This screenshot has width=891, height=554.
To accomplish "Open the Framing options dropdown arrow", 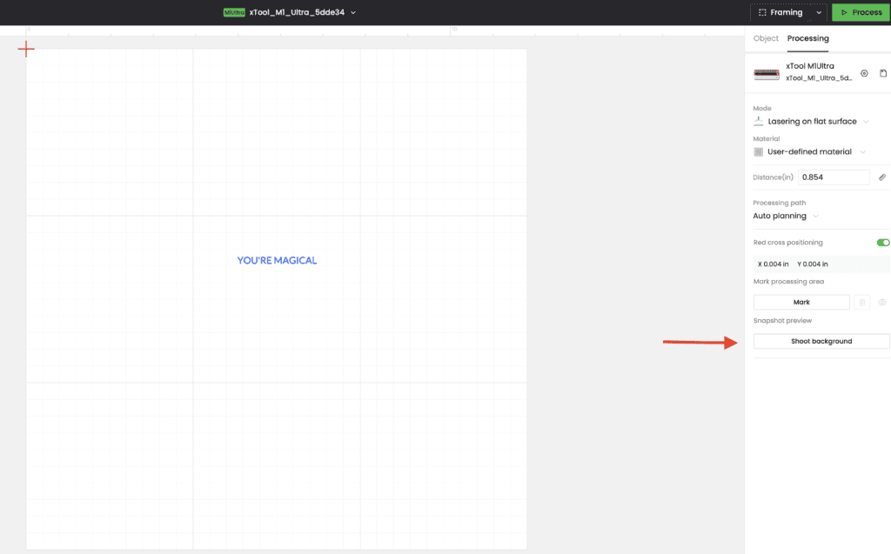I will pos(819,13).
